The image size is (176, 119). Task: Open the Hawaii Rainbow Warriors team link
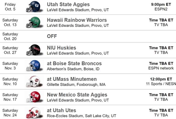coord(77,20)
